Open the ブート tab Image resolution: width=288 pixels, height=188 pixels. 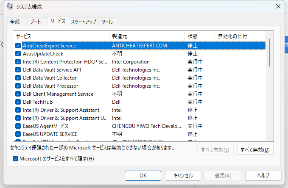36,22
